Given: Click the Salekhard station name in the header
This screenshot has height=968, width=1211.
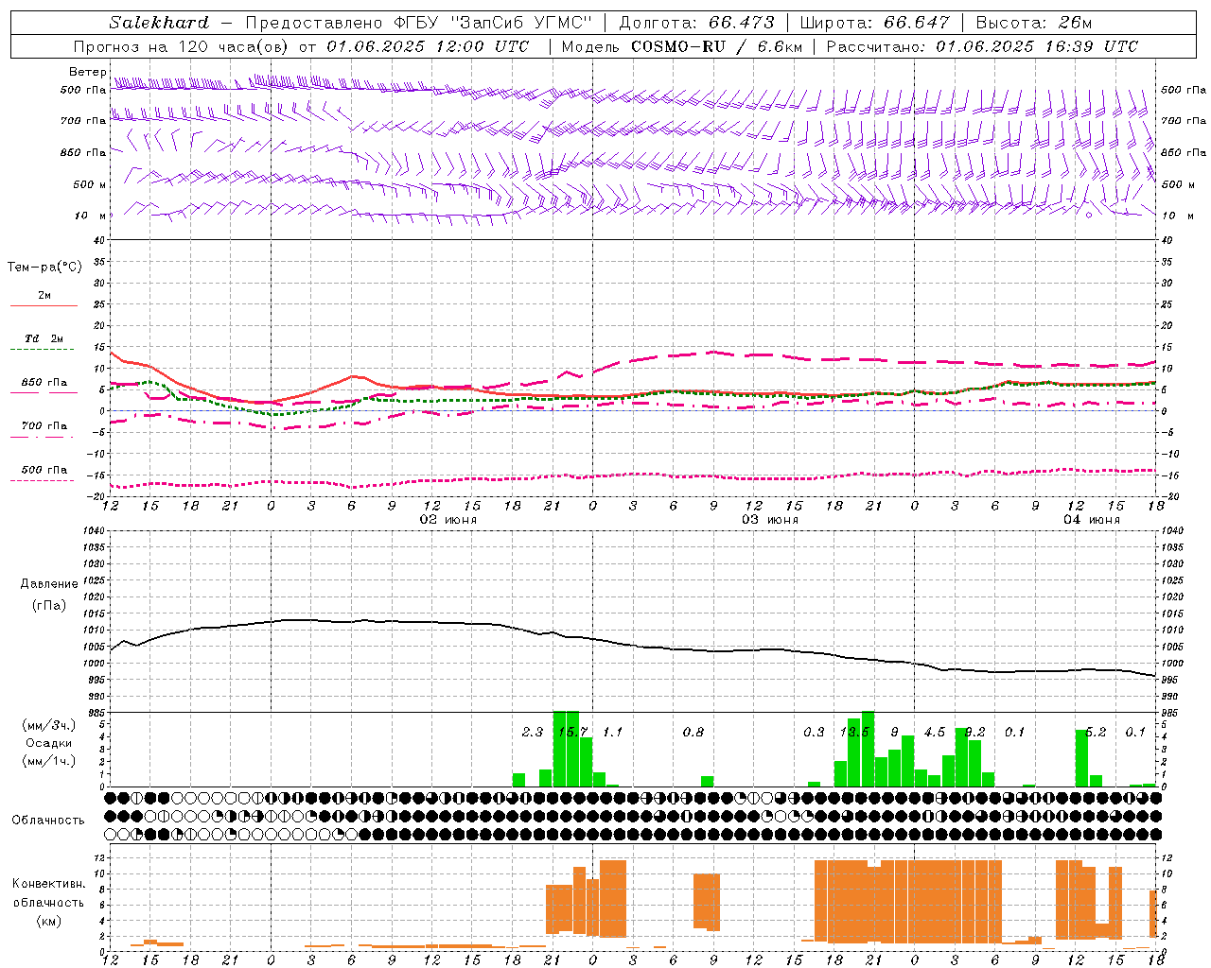Looking at the screenshot, I should tap(159, 22).
